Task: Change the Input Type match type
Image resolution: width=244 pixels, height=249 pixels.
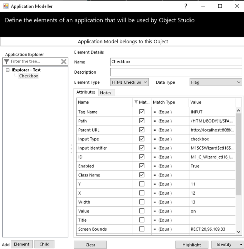Action: pos(170,139)
